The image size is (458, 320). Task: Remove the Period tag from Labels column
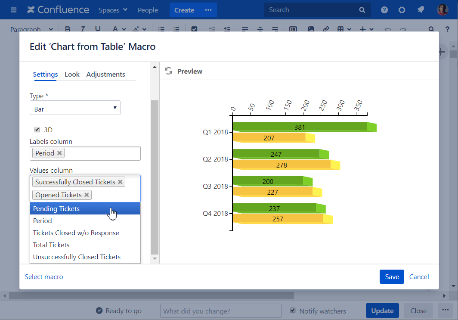click(60, 153)
